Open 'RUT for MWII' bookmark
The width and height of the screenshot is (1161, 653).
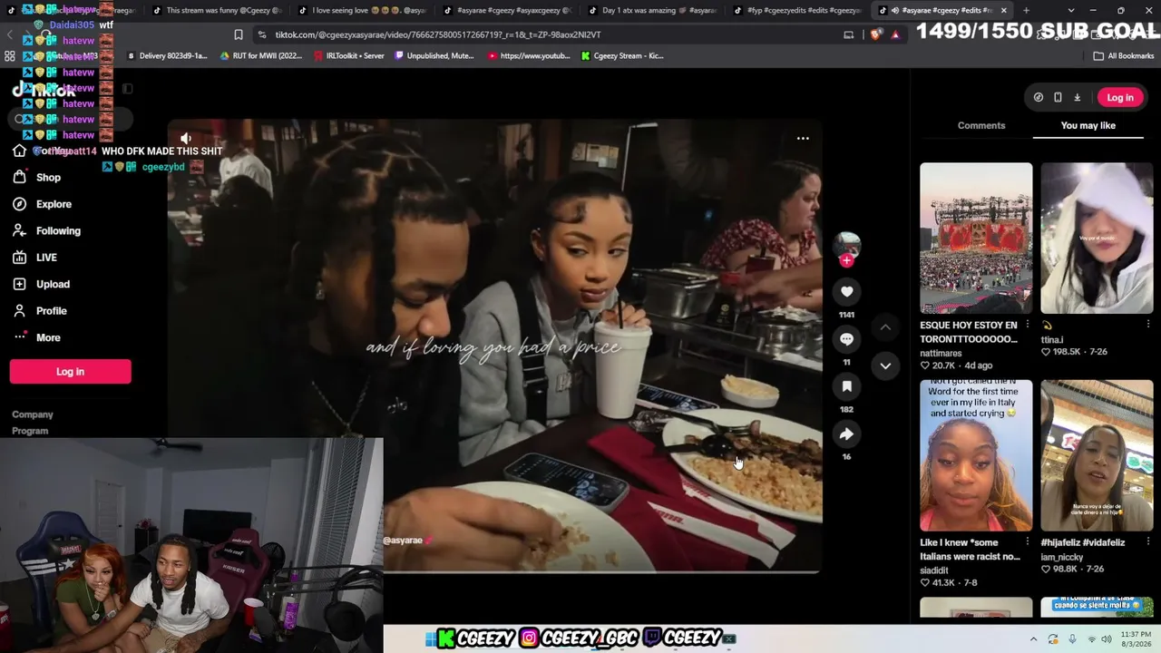click(x=261, y=55)
